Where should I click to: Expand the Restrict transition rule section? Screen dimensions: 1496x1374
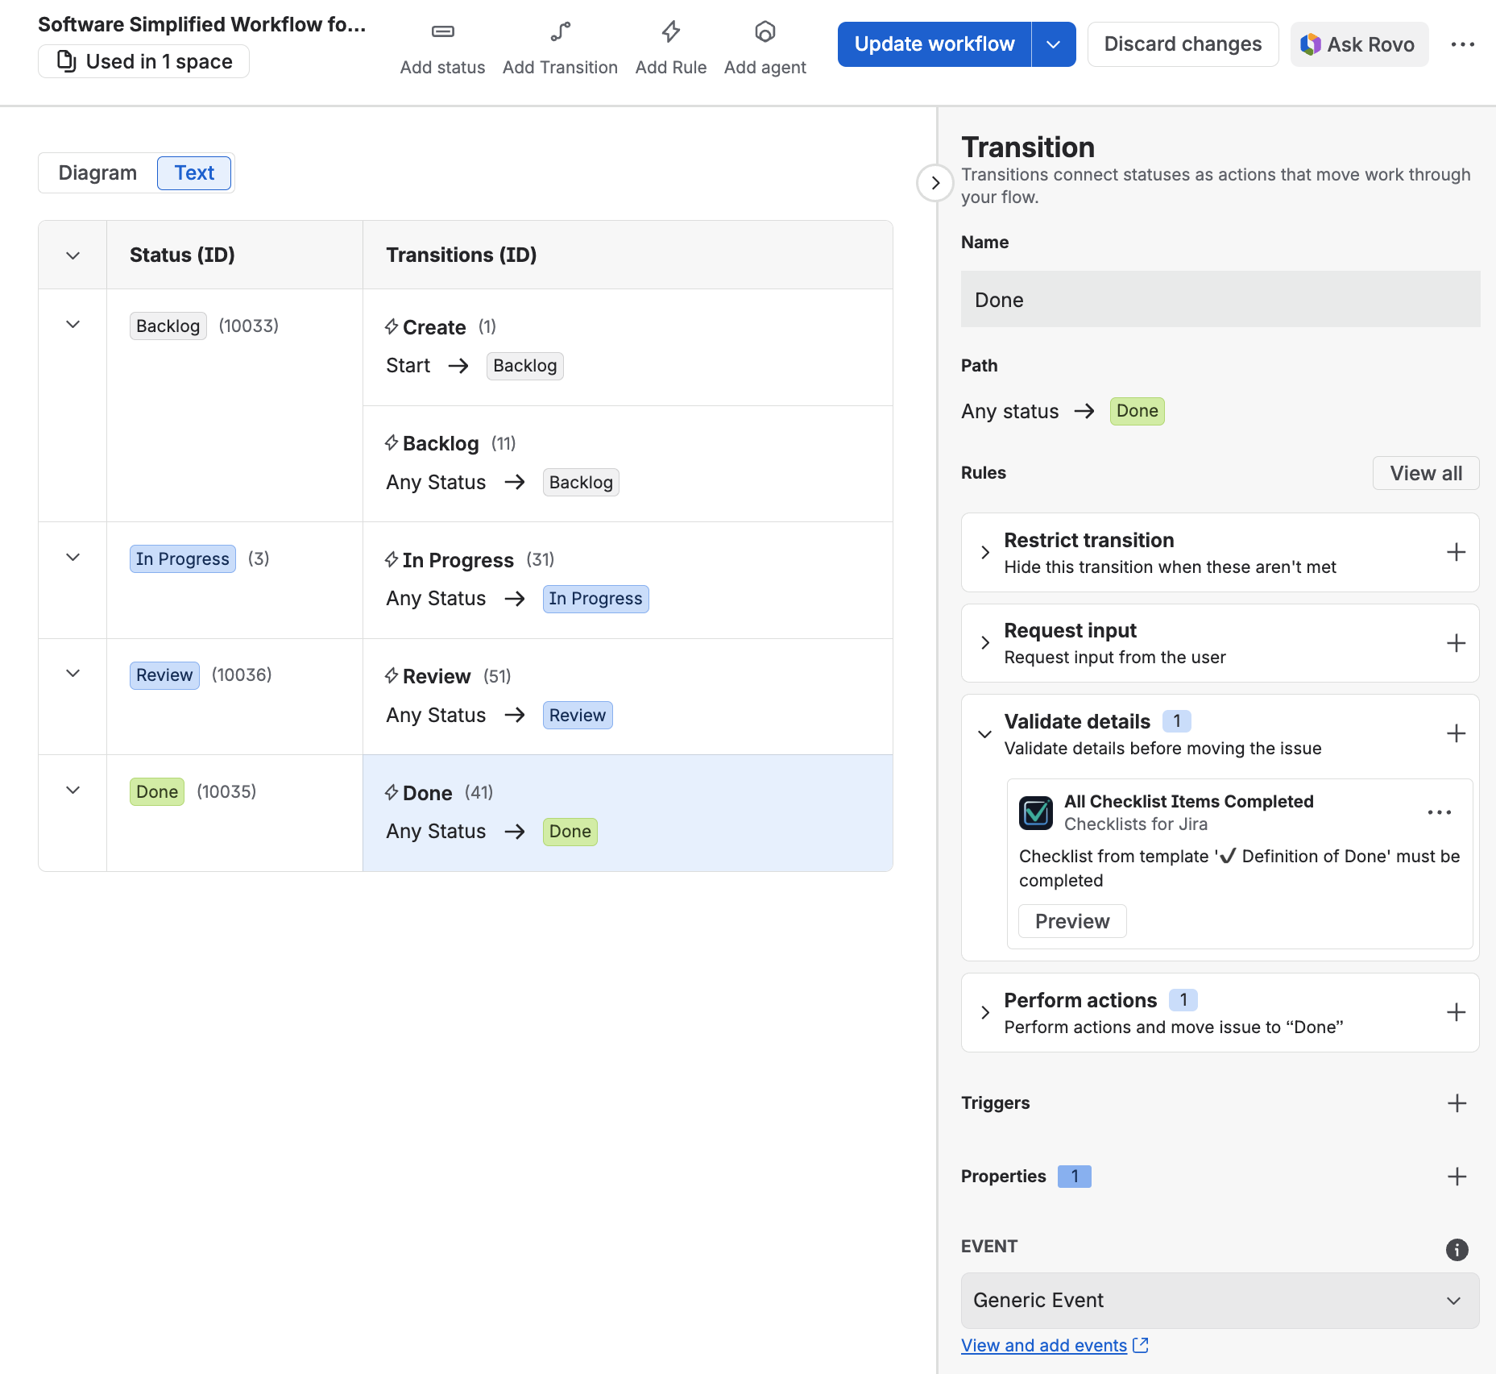[984, 552]
